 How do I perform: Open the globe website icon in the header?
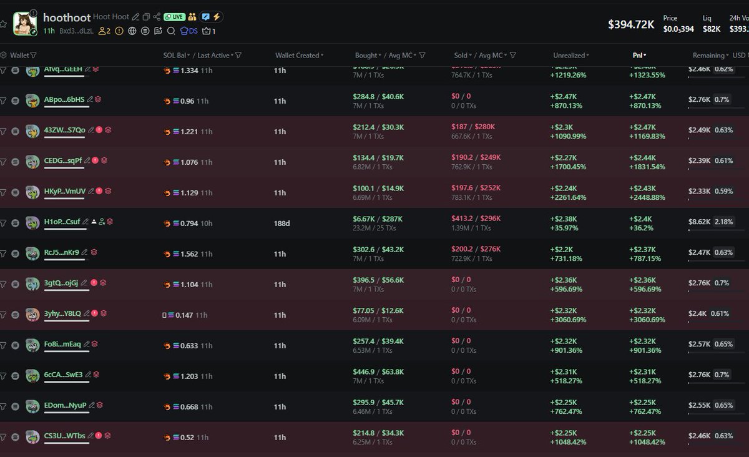(132, 31)
